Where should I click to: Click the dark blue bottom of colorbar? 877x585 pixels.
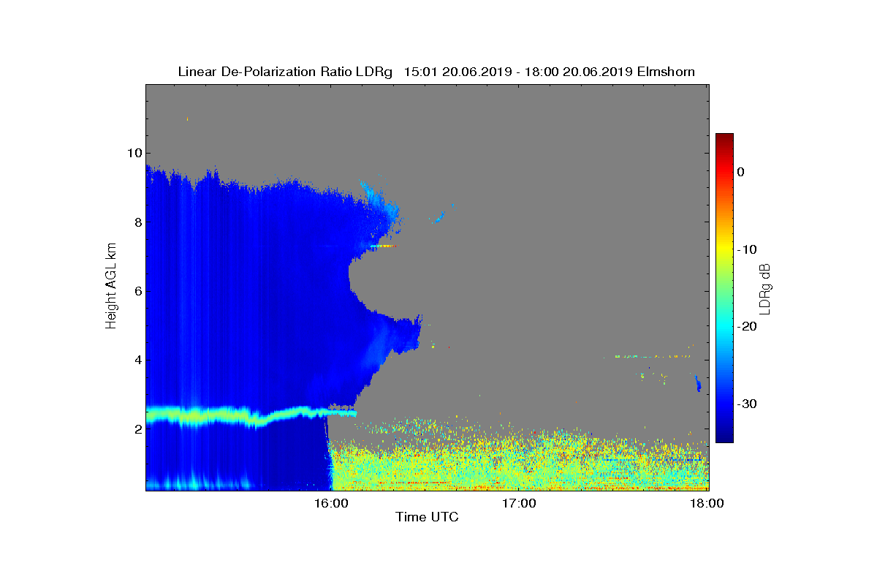tap(724, 437)
